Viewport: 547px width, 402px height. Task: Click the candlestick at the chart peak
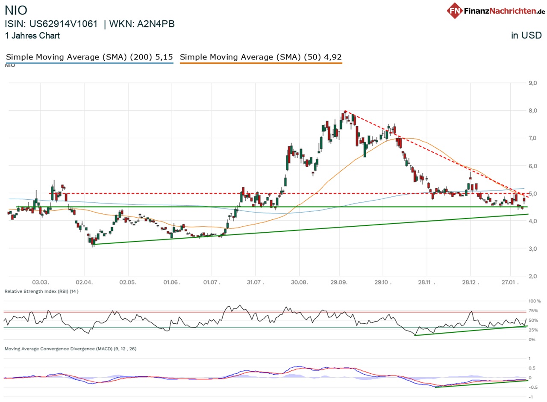pyautogui.click(x=345, y=115)
